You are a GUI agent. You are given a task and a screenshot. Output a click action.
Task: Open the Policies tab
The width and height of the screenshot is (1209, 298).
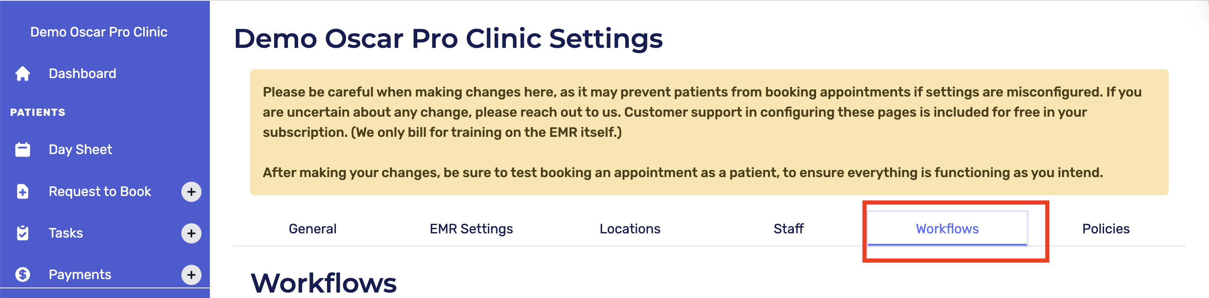click(x=1106, y=229)
